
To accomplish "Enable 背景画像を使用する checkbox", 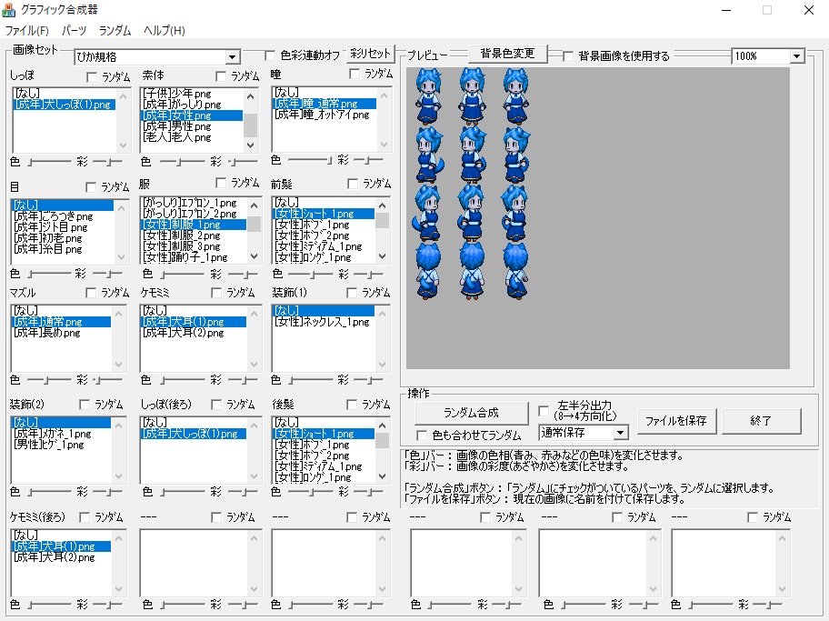I will tap(568, 56).
